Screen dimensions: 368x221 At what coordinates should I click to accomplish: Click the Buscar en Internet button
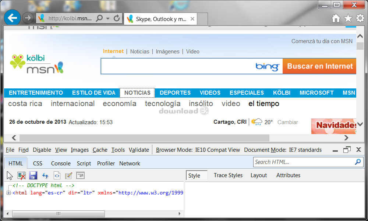coord(320,66)
